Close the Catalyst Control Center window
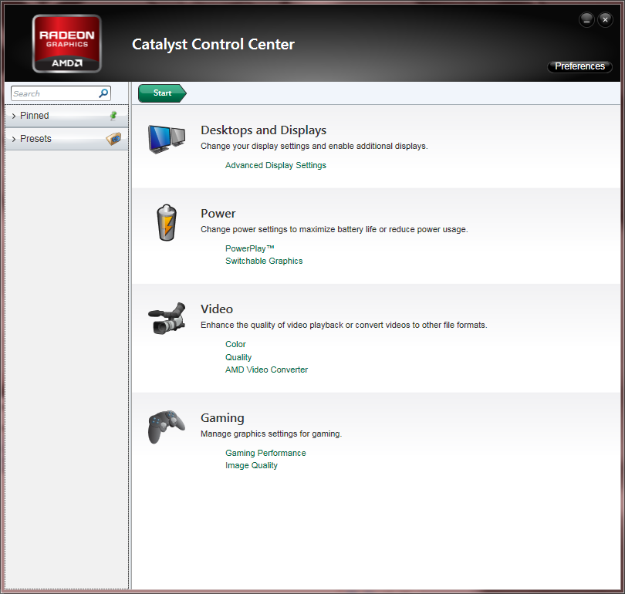The image size is (625, 594). 605,19
